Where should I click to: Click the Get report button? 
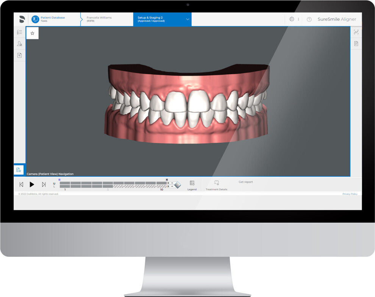coord(245,182)
